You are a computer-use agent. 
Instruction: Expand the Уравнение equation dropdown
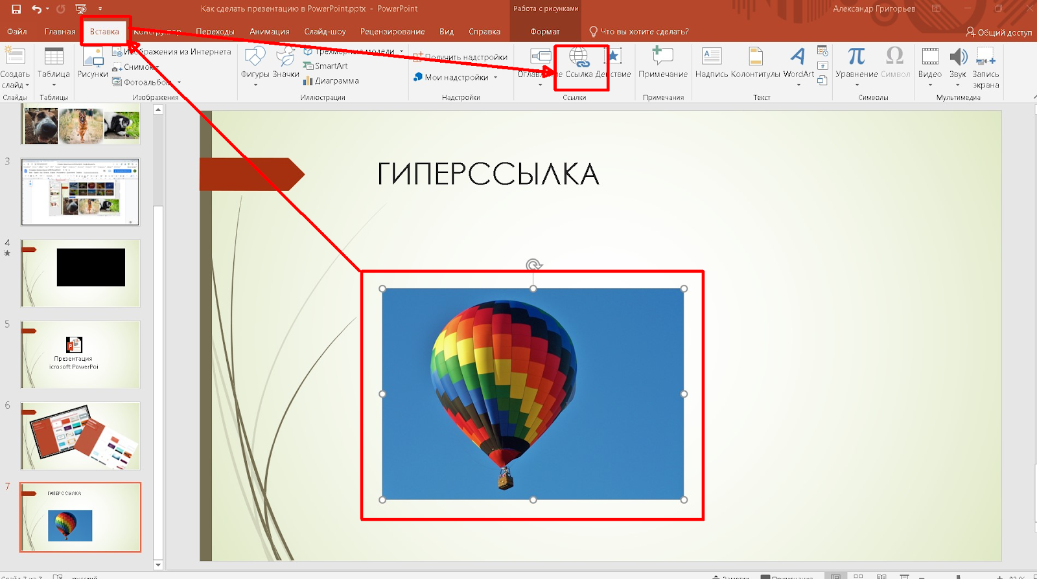(x=856, y=85)
